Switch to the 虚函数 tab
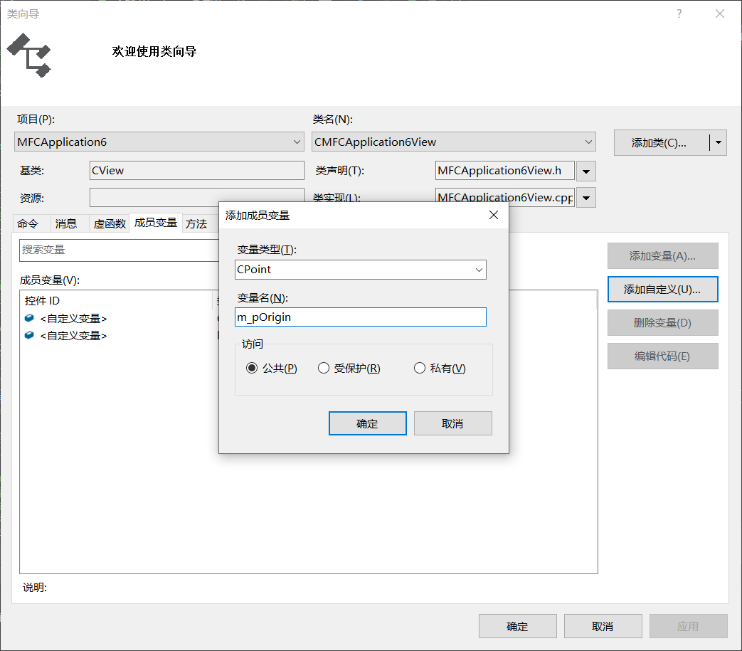Screen dimensions: 742x651 click(108, 223)
